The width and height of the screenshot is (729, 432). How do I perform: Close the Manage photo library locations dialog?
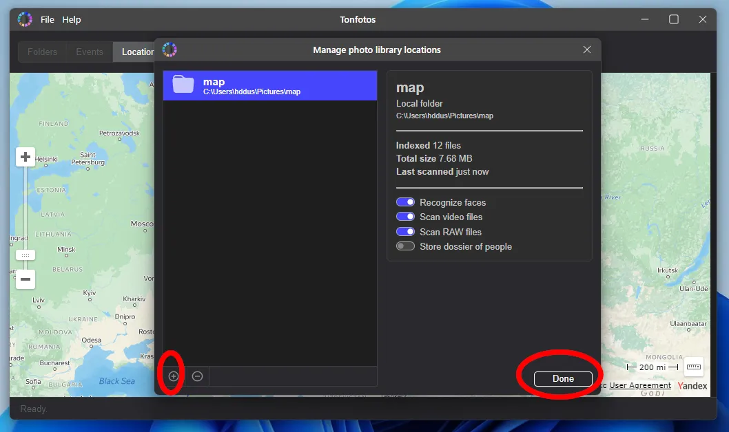(587, 50)
